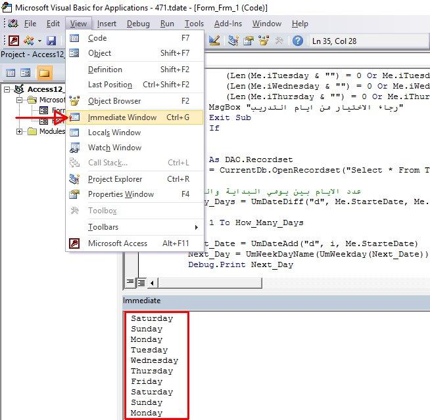Image resolution: width=430 pixels, height=420 pixels.
Task: Toggle Folders button in Project pane
Action: [44, 73]
